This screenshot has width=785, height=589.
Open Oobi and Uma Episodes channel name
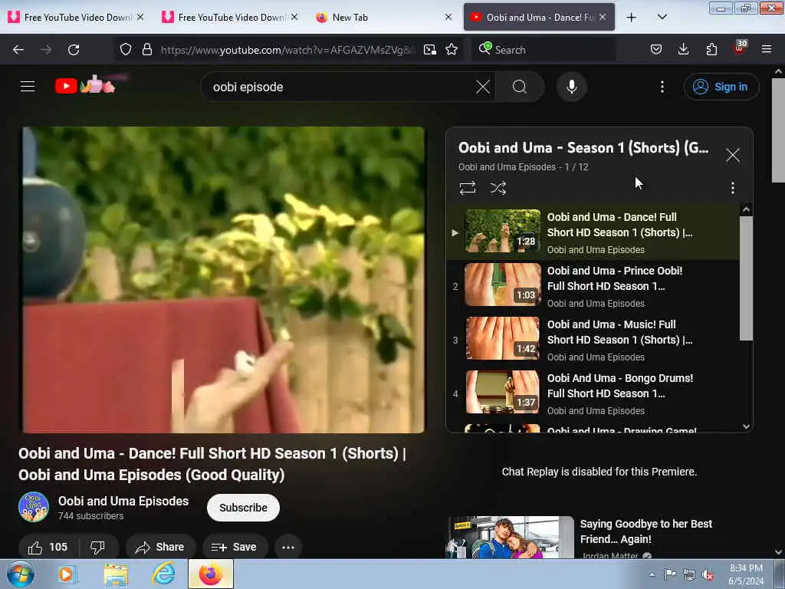123,501
